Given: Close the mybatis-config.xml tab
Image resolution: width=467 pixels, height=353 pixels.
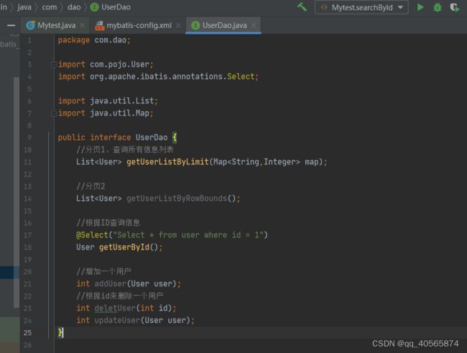Looking at the screenshot, I should pyautogui.click(x=178, y=26).
